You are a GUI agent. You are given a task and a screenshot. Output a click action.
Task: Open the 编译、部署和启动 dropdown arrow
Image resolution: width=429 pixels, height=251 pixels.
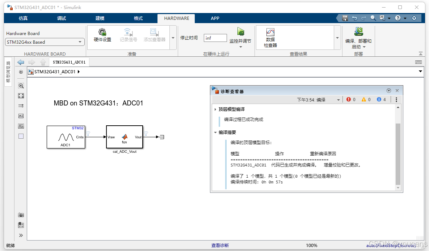364,47
